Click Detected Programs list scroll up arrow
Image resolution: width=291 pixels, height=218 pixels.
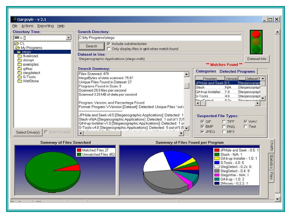pyautogui.click(x=263, y=78)
